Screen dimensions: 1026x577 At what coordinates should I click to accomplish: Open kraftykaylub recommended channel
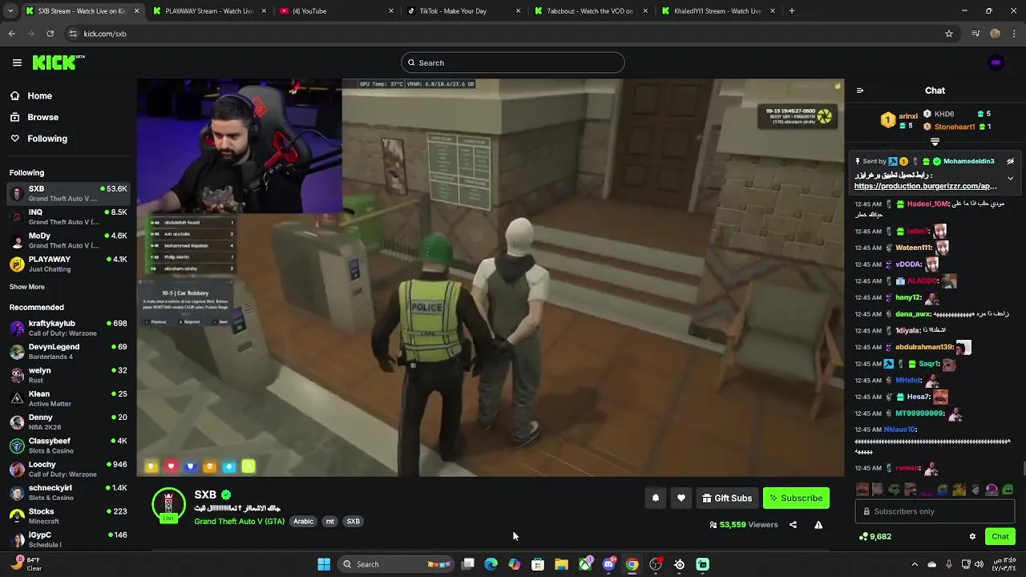[x=68, y=328]
